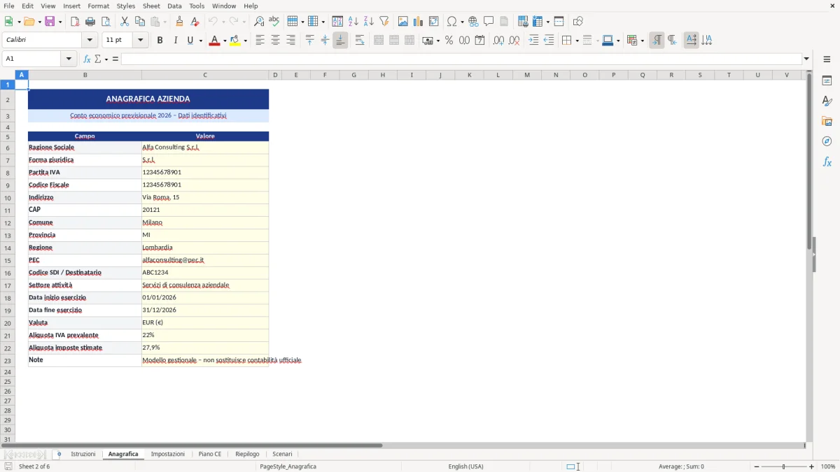The height and width of the screenshot is (472, 840).
Task: Open the sidebar Properties panel icon
Action: (x=827, y=81)
